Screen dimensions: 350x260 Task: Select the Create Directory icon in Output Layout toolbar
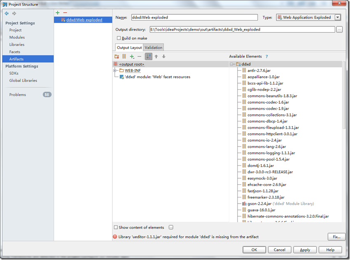pos(117,57)
